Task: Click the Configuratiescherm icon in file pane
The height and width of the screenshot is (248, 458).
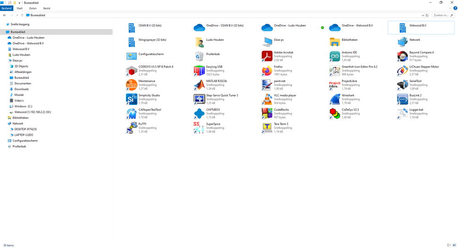Action: (x=132, y=56)
